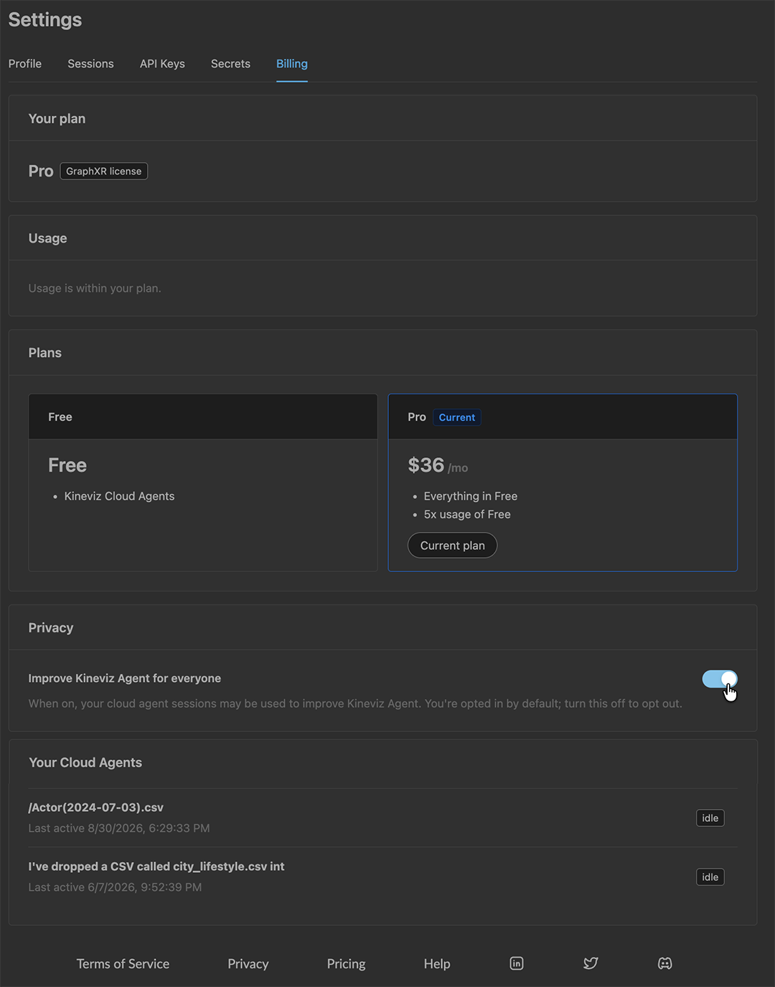Open the Twitter bird icon in the footer
This screenshot has height=987, width=775.
tap(591, 963)
